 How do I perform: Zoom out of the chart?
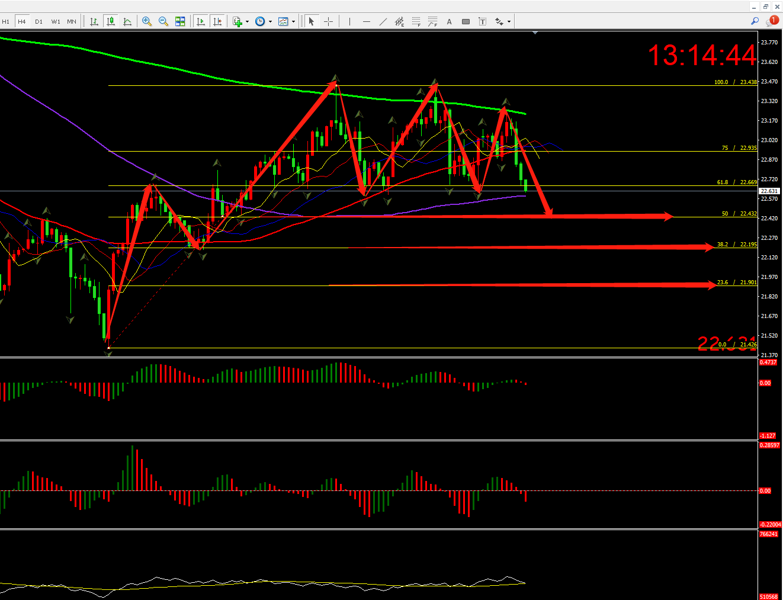[163, 21]
